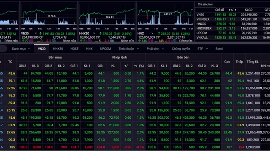This screenshot has width=270, height=151.
Task: Click volume 662,926,353 in index panel
Action: click(249, 38)
